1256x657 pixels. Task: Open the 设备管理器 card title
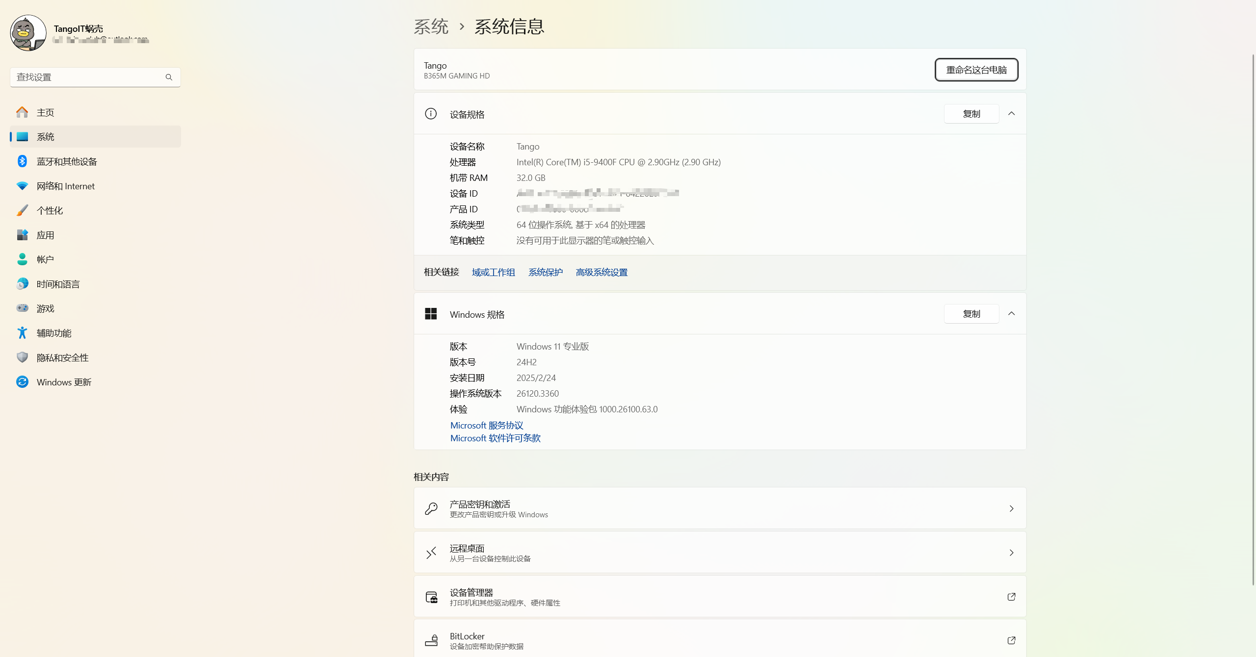point(471,592)
